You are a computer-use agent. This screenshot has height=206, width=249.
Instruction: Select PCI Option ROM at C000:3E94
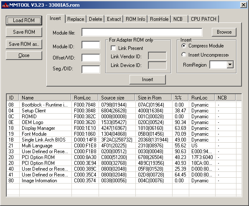(x=124, y=163)
